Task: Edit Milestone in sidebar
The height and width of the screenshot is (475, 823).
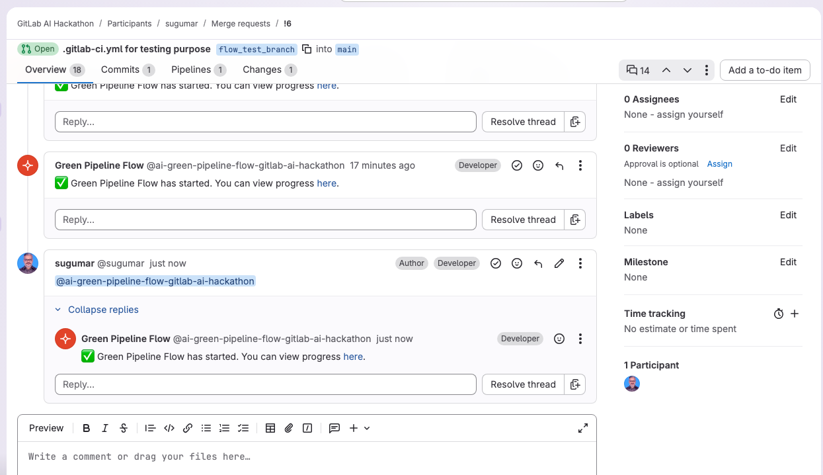Action: (788, 262)
